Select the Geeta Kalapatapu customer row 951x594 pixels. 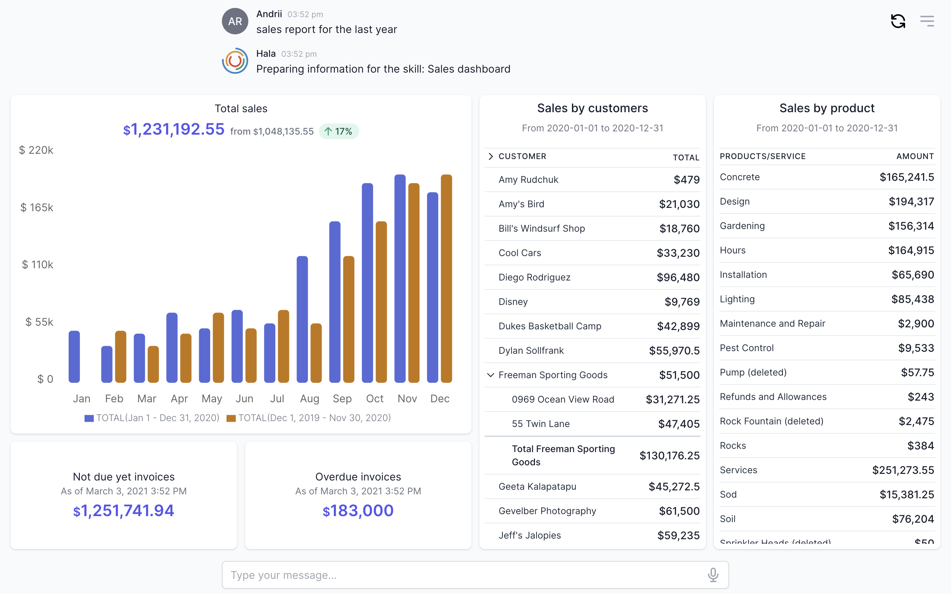593,486
